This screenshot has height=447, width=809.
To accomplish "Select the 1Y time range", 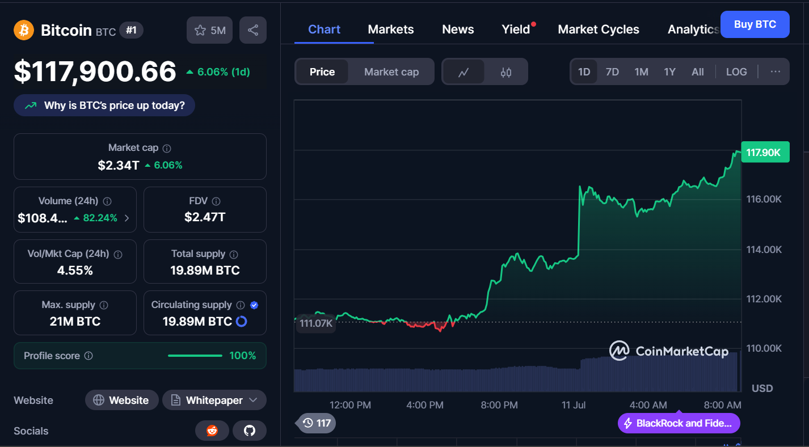I will click(x=670, y=72).
